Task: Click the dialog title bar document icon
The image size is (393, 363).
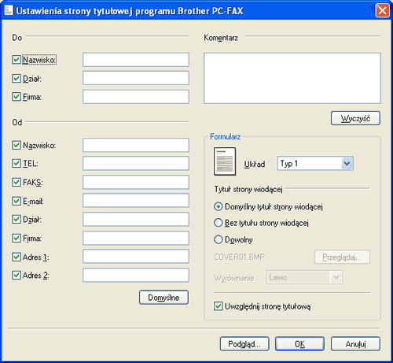Action: click(x=9, y=10)
